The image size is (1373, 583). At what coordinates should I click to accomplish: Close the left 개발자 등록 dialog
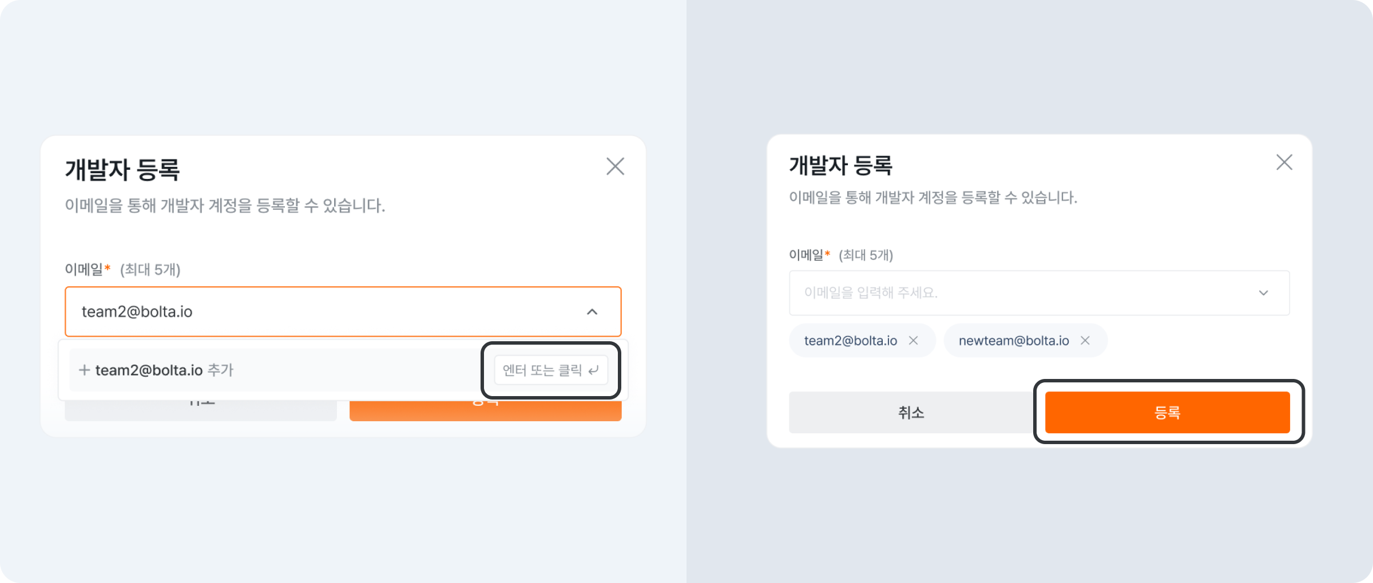point(615,166)
